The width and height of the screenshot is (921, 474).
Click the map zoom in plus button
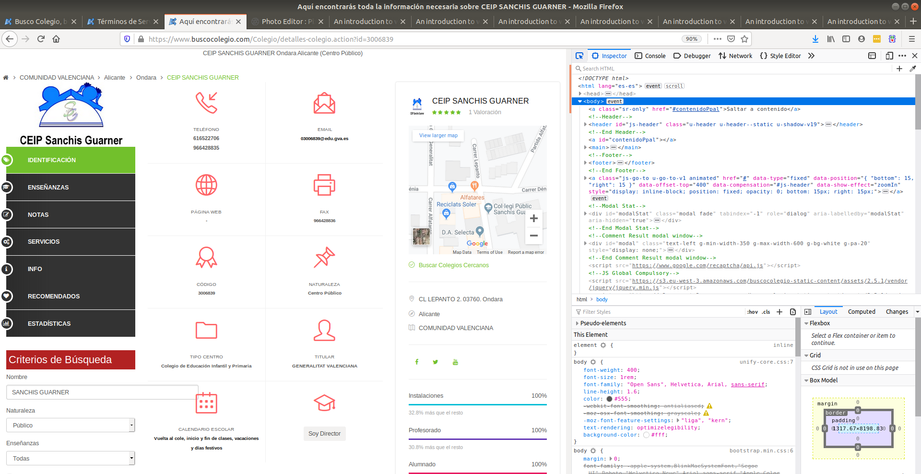coord(533,219)
